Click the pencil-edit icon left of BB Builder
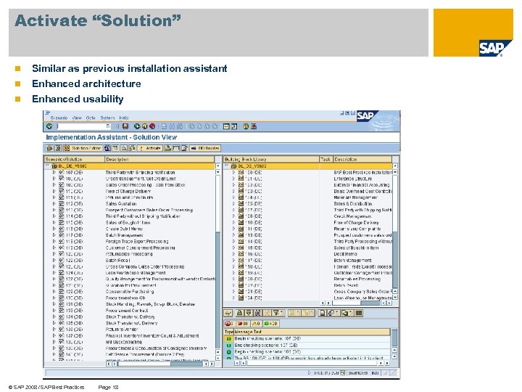This screenshot has height=392, width=522. (184, 148)
